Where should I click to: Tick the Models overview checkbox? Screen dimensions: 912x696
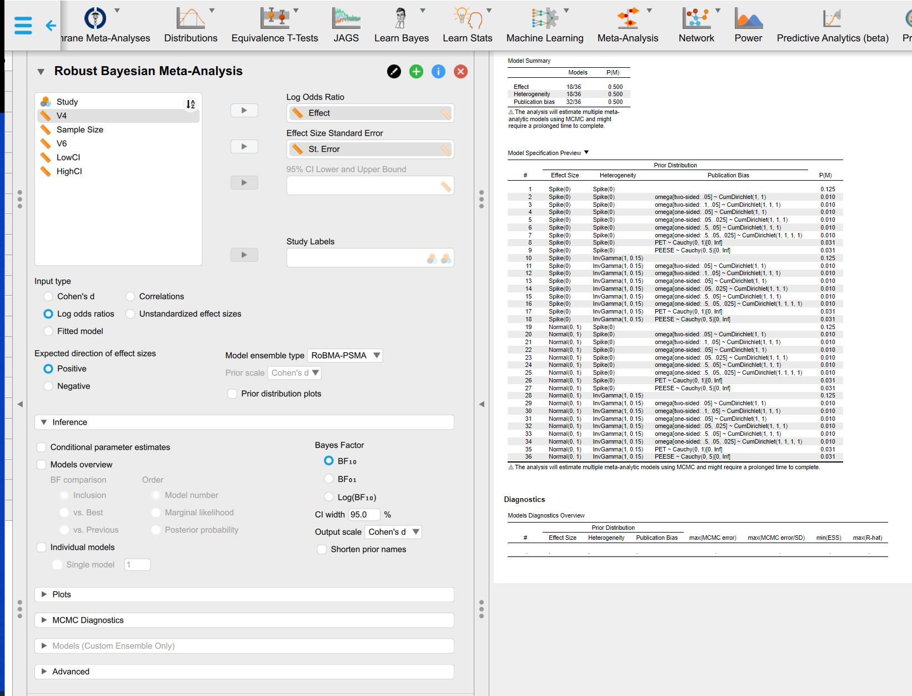(x=42, y=464)
